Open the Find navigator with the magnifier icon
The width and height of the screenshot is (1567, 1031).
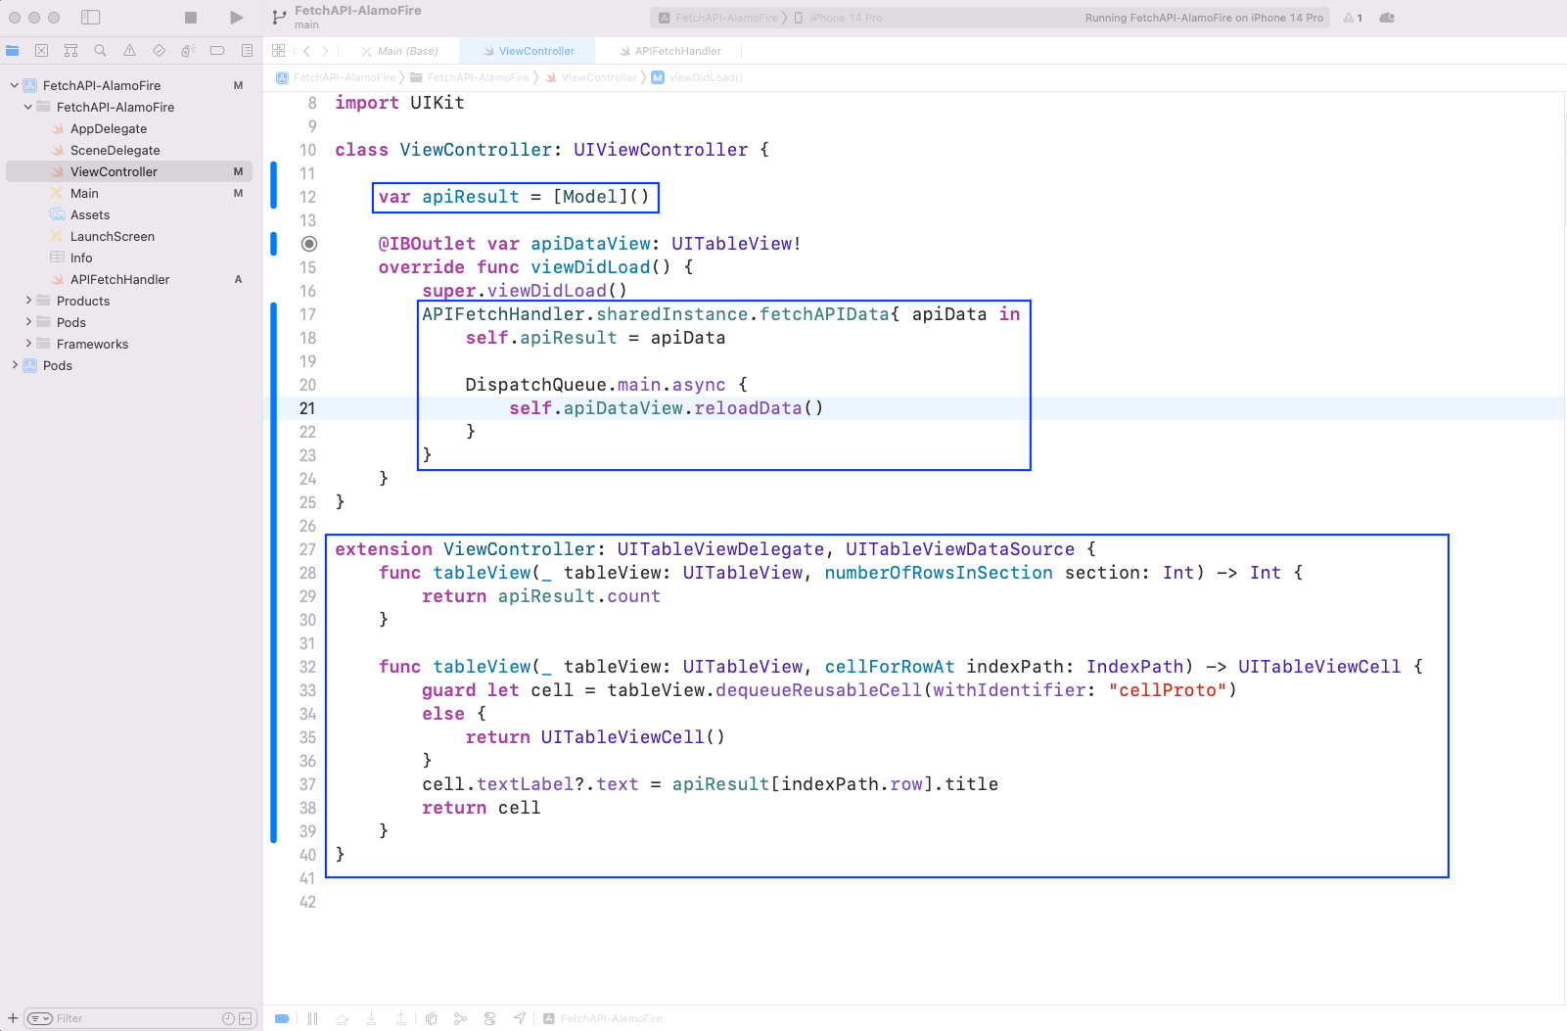point(98,50)
